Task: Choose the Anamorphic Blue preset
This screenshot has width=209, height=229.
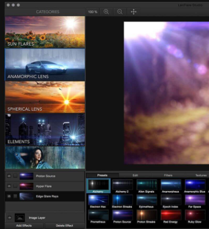Action: click(195, 186)
